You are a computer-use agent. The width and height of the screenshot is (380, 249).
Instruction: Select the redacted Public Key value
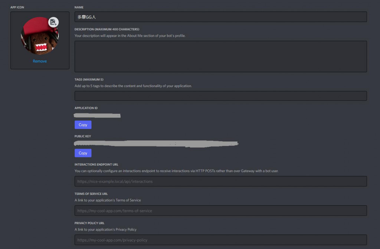156,143
